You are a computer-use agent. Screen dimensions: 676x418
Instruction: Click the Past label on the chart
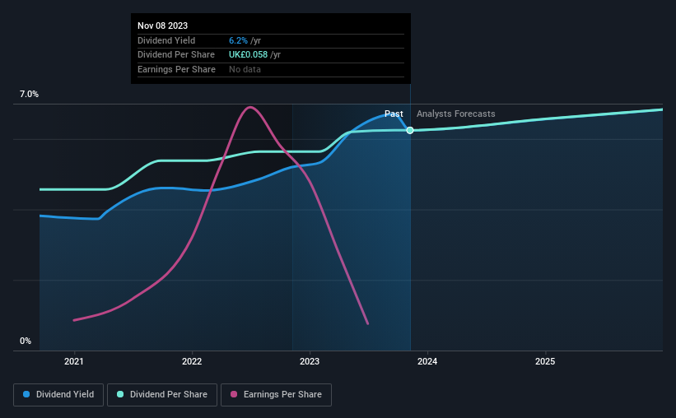[x=394, y=114]
